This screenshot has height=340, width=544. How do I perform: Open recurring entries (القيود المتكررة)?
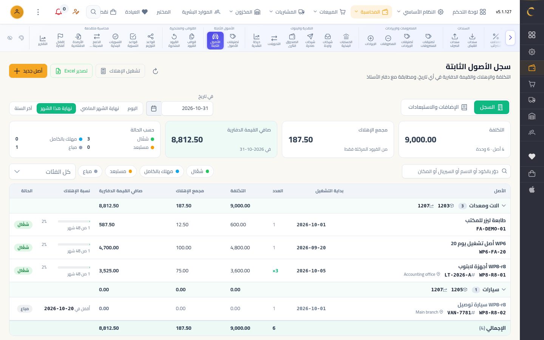tap(174, 40)
